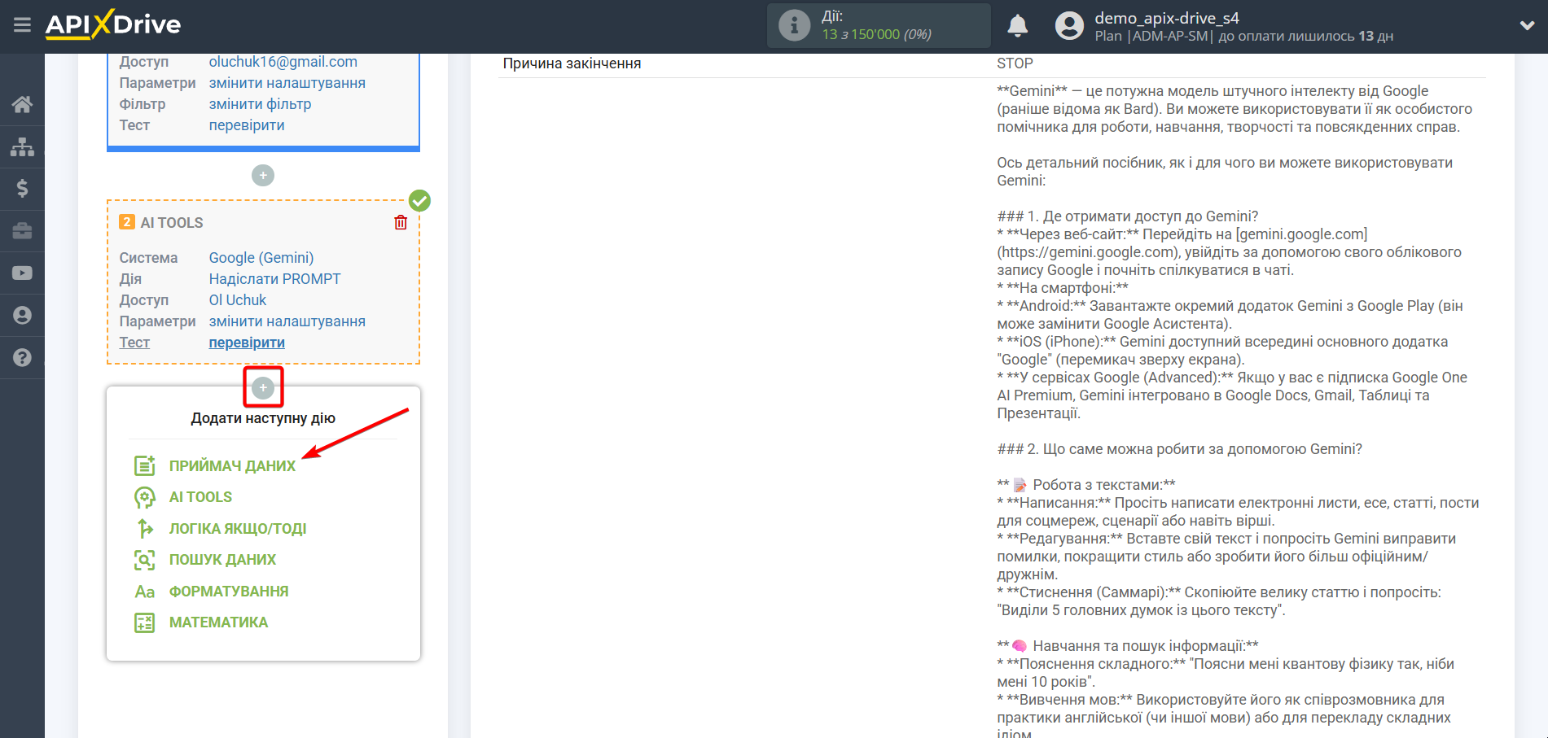This screenshot has height=738, width=1548.
Task: Click the STOP value
Action: [1015, 63]
